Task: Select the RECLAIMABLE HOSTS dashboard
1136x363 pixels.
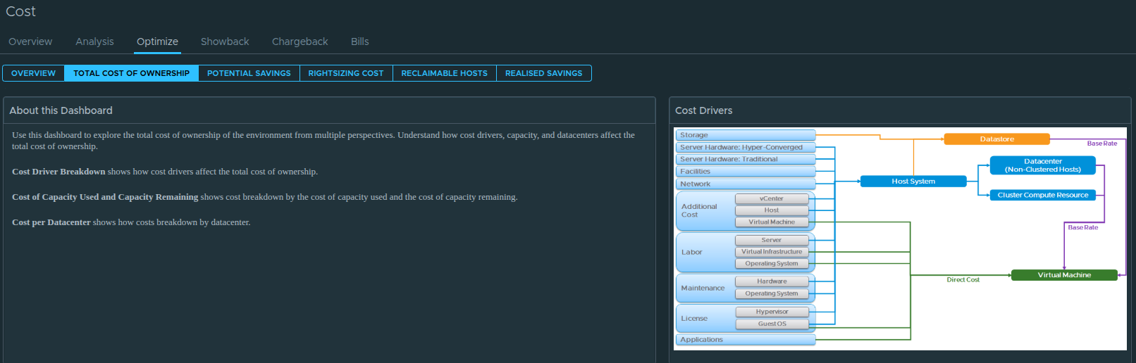Action: [444, 73]
